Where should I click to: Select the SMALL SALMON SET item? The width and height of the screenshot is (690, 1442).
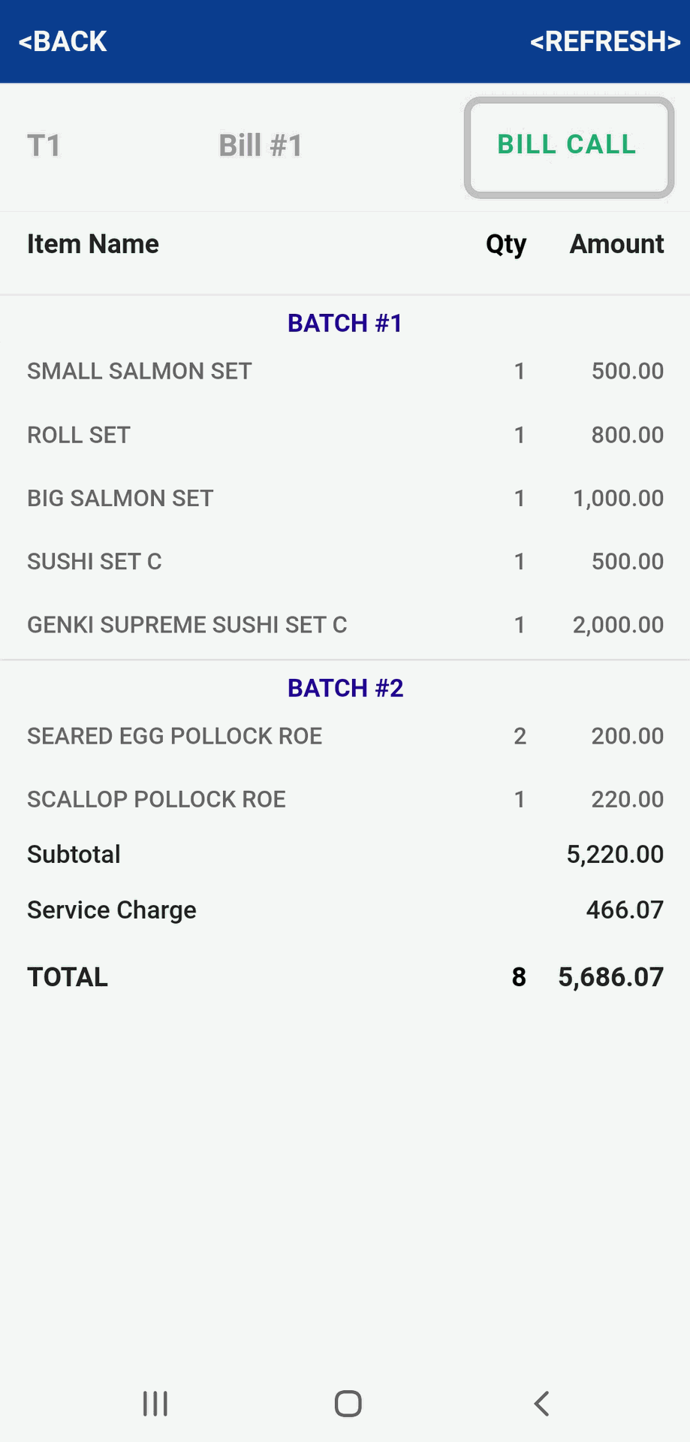[x=140, y=371]
